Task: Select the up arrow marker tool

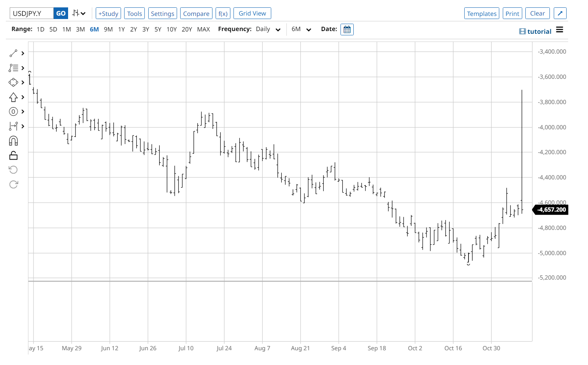Action: coord(13,97)
